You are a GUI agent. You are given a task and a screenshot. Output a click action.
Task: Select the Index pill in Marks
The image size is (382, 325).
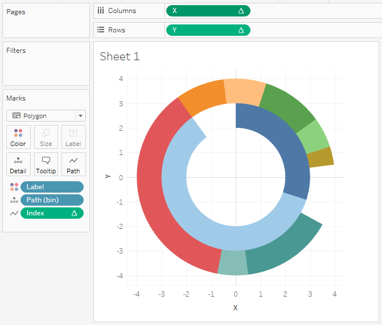[52, 213]
